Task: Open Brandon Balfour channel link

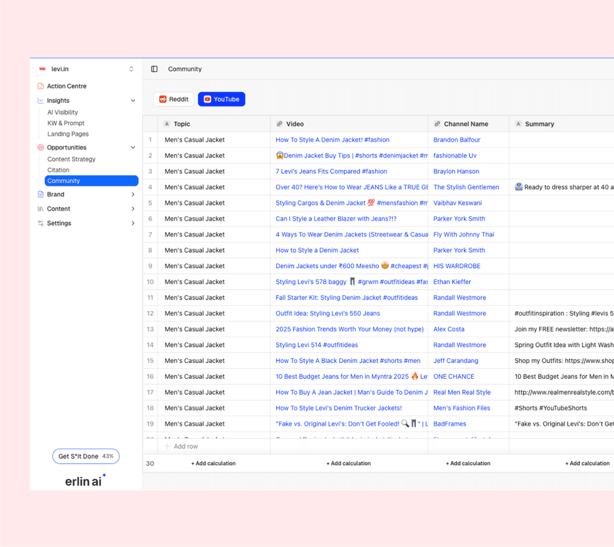Action: click(x=457, y=140)
